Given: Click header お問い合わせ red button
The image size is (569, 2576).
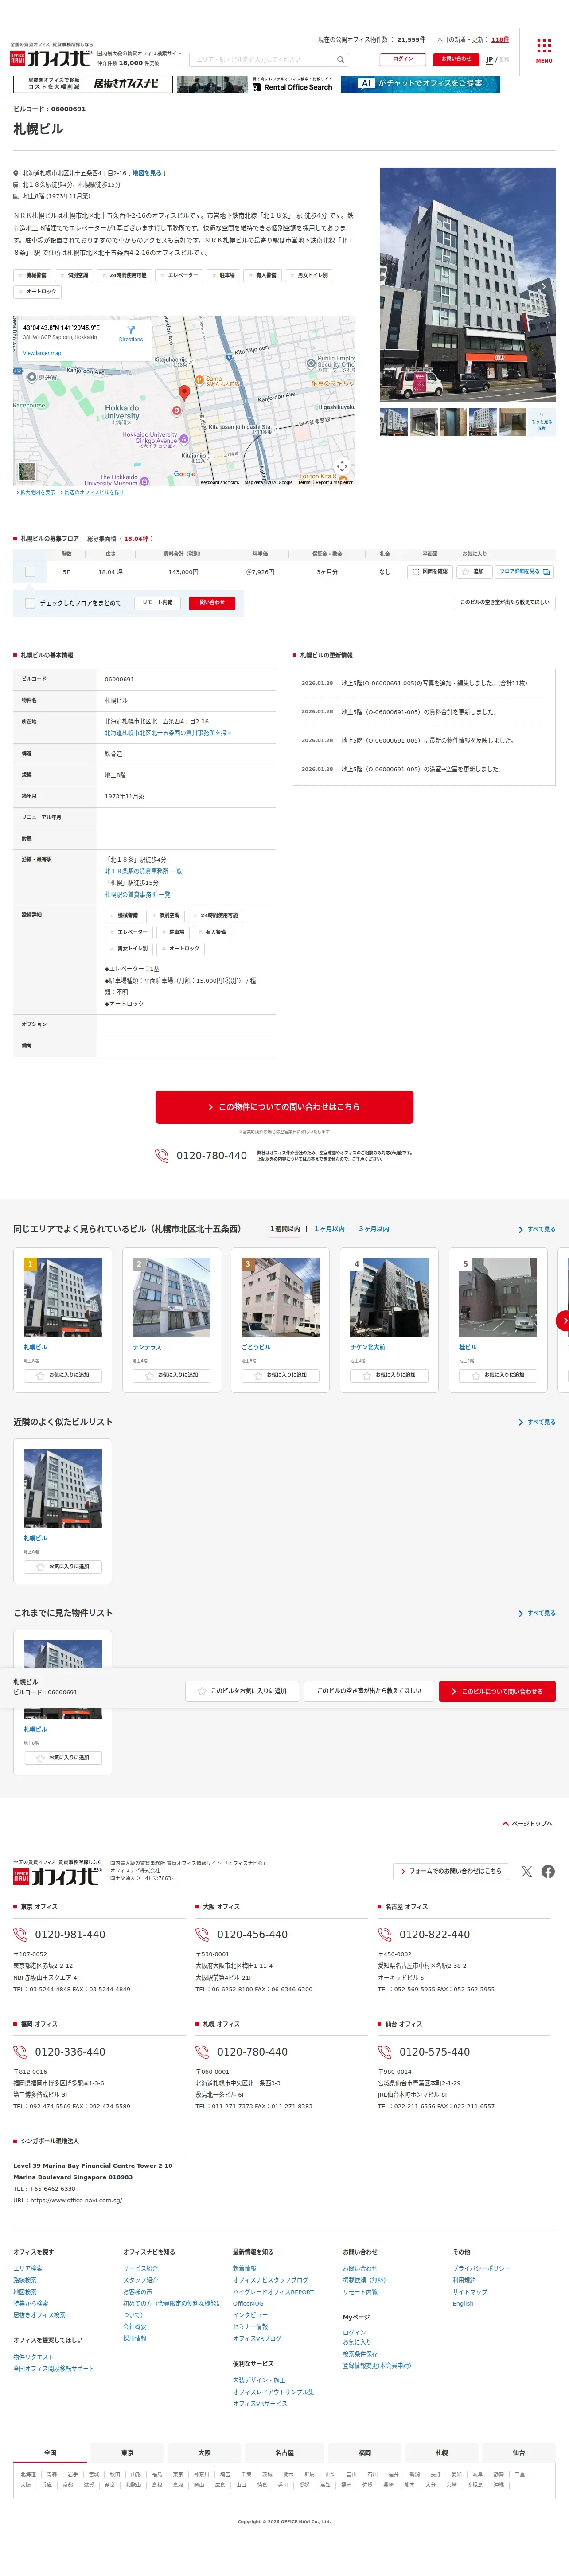Looking at the screenshot, I should pyautogui.click(x=456, y=59).
